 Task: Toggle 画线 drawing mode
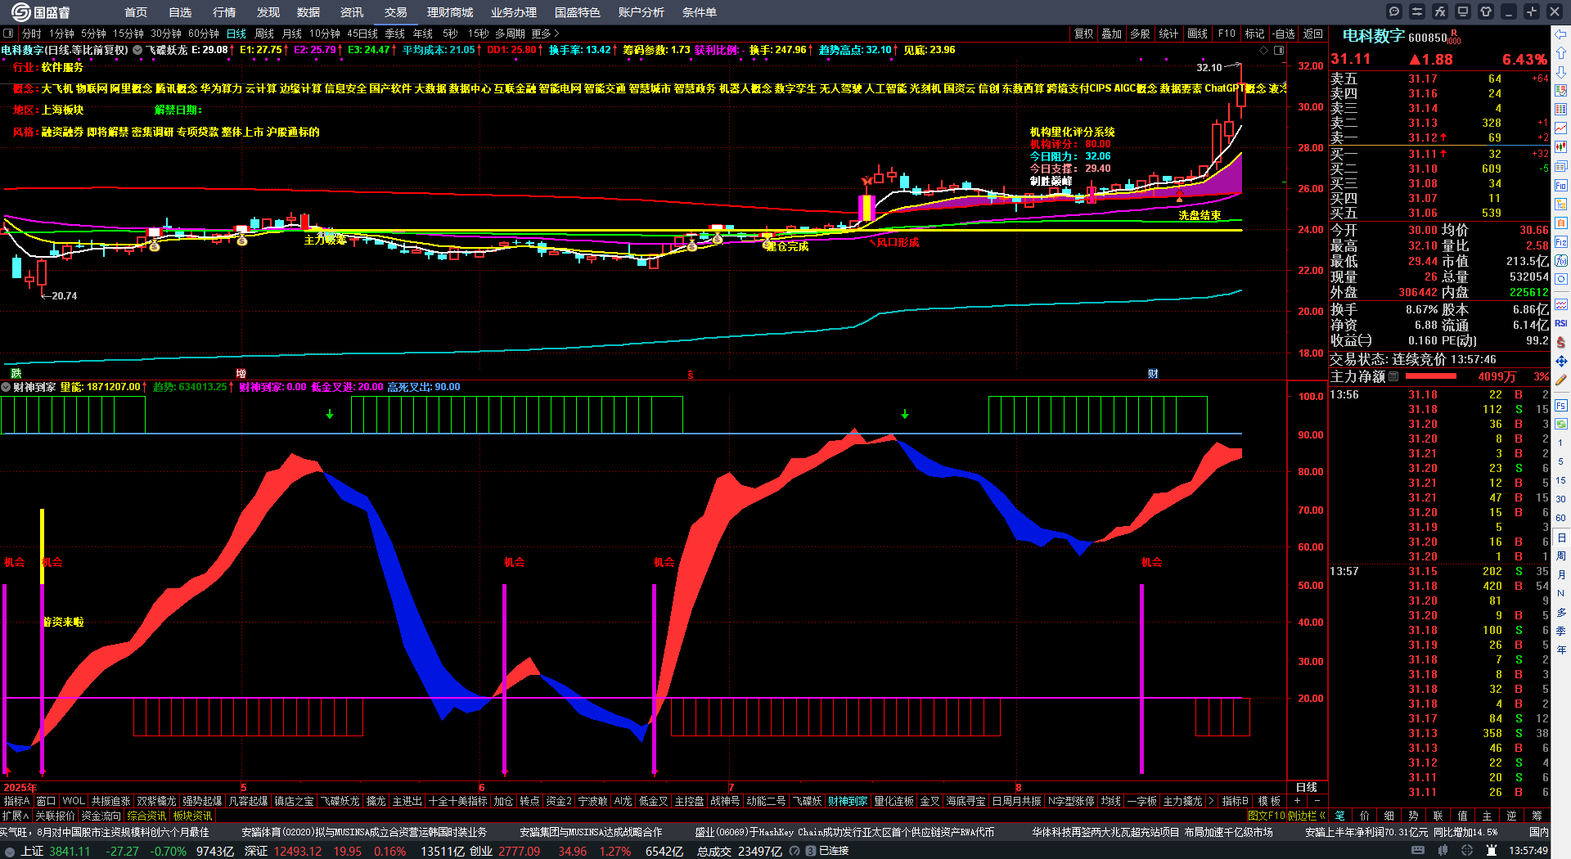tap(1197, 34)
